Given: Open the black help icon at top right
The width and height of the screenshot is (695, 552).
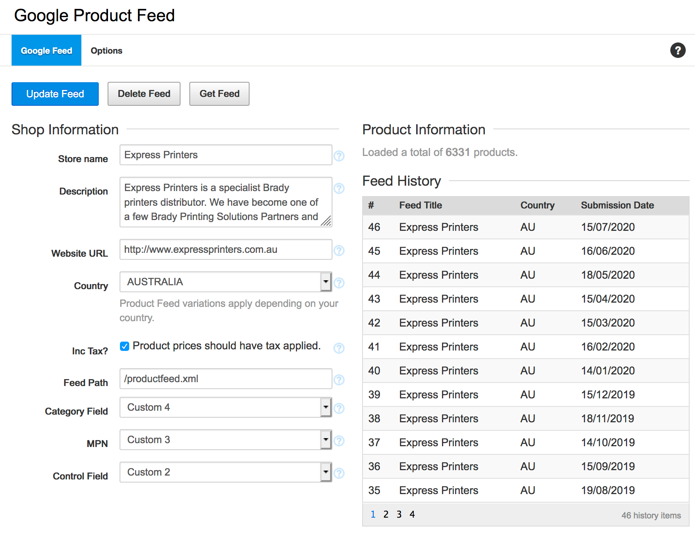Looking at the screenshot, I should click(x=678, y=50).
